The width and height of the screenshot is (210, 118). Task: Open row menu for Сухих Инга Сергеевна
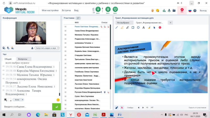pyautogui.click(x=65, y=96)
